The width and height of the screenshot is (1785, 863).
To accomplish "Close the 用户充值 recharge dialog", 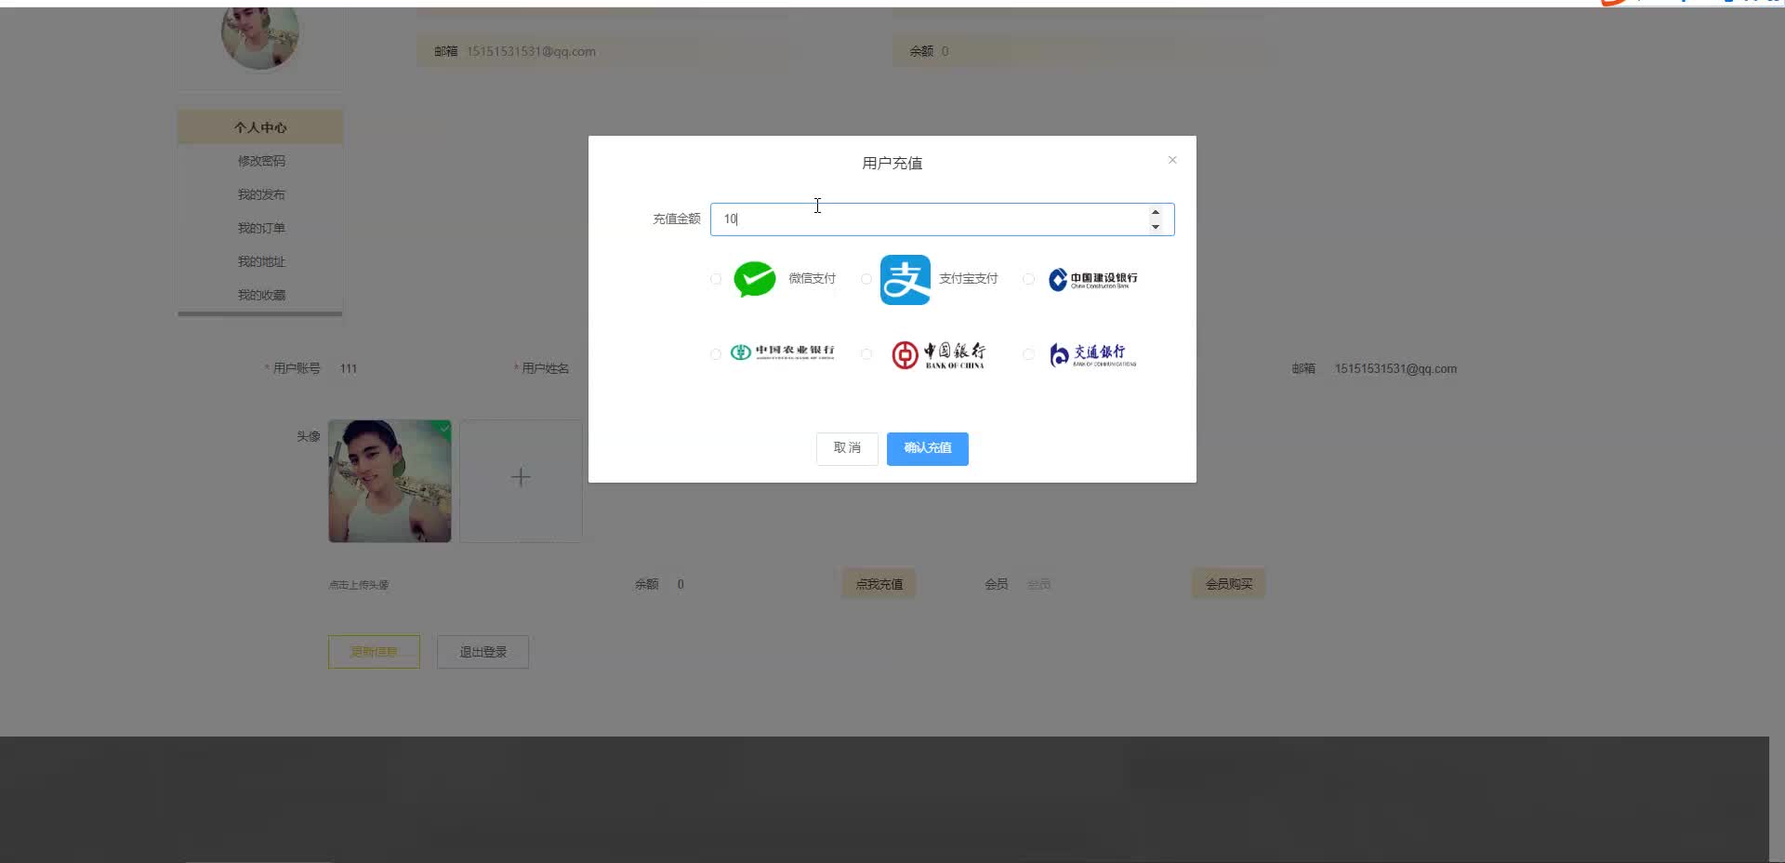I will 1171,160.
